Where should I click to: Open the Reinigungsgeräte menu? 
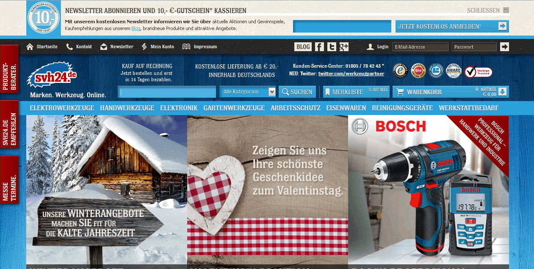tap(402, 108)
